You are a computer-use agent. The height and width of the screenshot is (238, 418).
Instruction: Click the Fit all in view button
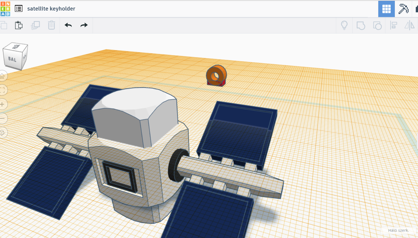click(x=3, y=90)
